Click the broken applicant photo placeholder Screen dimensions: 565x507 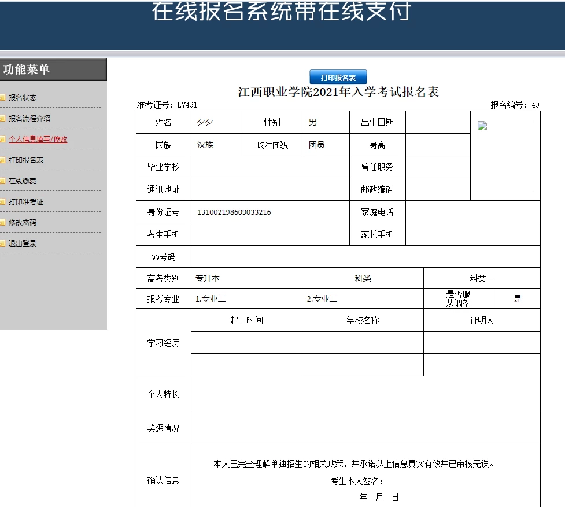tap(505, 156)
